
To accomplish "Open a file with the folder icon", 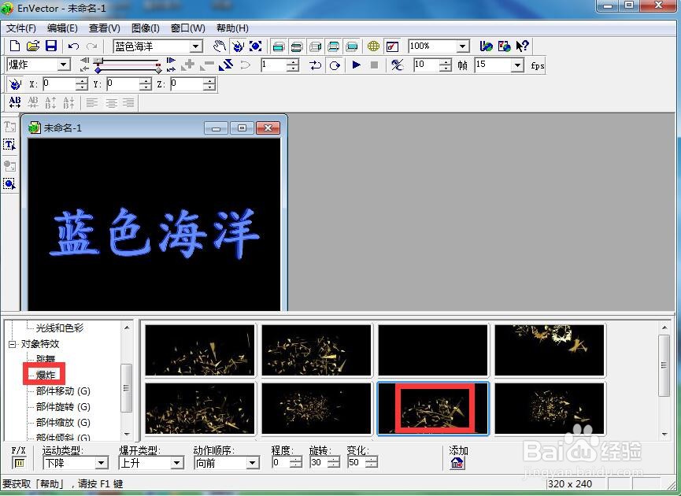I will point(33,46).
